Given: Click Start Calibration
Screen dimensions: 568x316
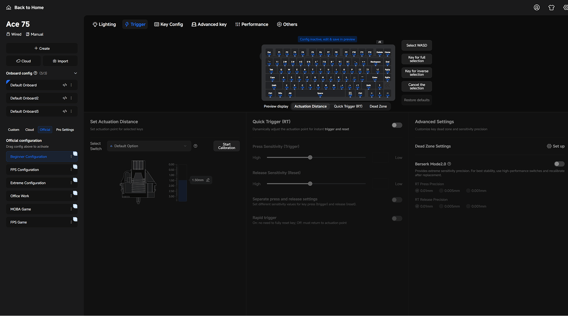Looking at the screenshot, I should pos(227,146).
